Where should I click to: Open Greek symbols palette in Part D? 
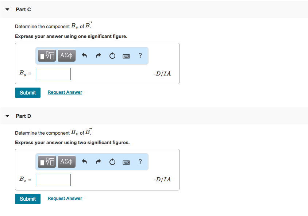(66, 162)
